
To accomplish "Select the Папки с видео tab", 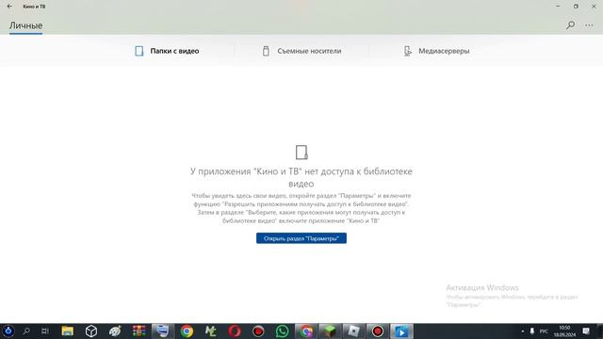I will tap(167, 51).
